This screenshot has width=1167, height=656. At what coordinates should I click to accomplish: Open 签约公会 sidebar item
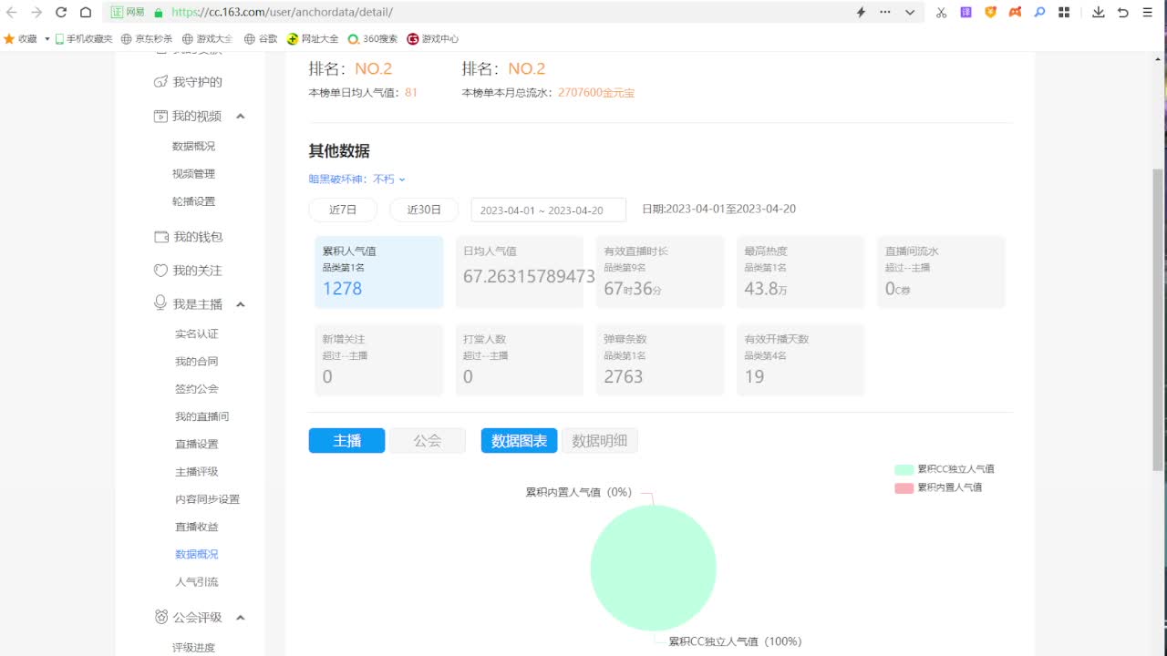197,389
